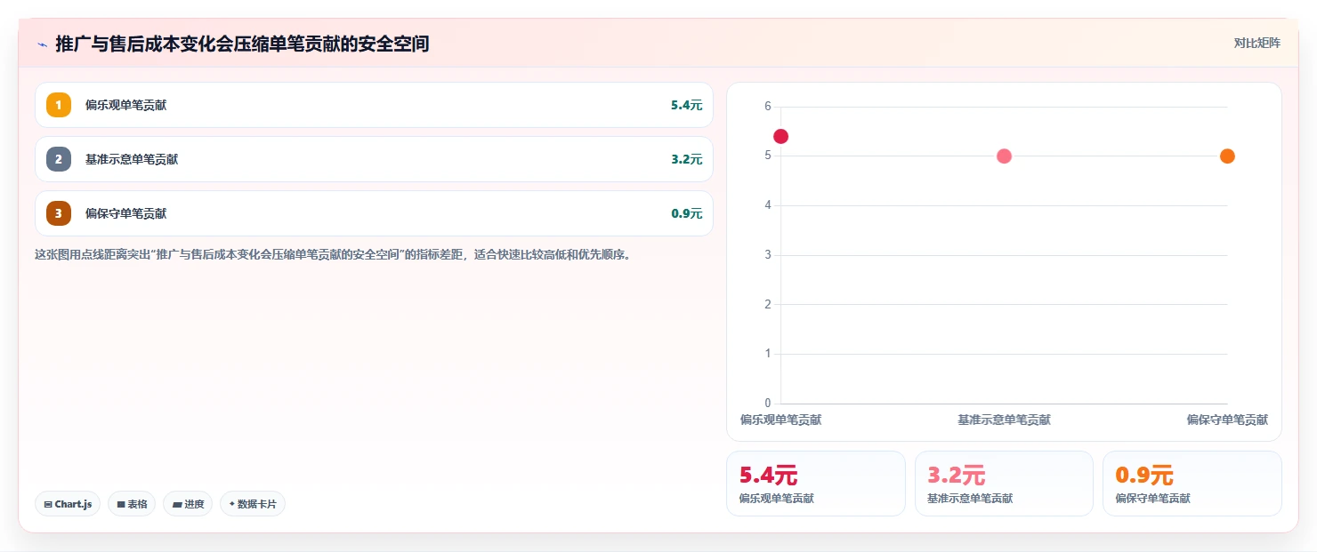Click the orange rank 1 badge
Screen dimensions: 1317x552
[59, 105]
